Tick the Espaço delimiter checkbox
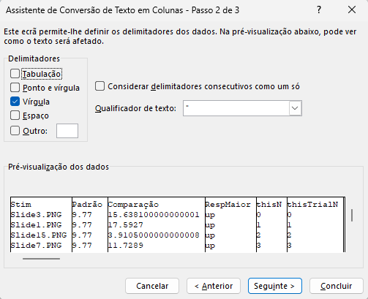Image resolution: width=368 pixels, height=299 pixels. (x=15, y=116)
